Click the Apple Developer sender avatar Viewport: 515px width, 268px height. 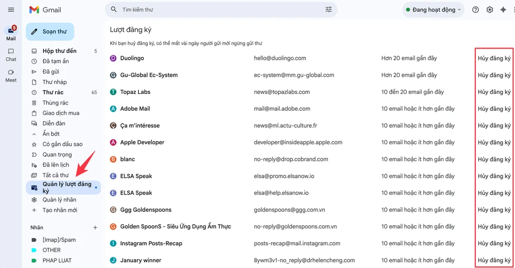coord(113,142)
